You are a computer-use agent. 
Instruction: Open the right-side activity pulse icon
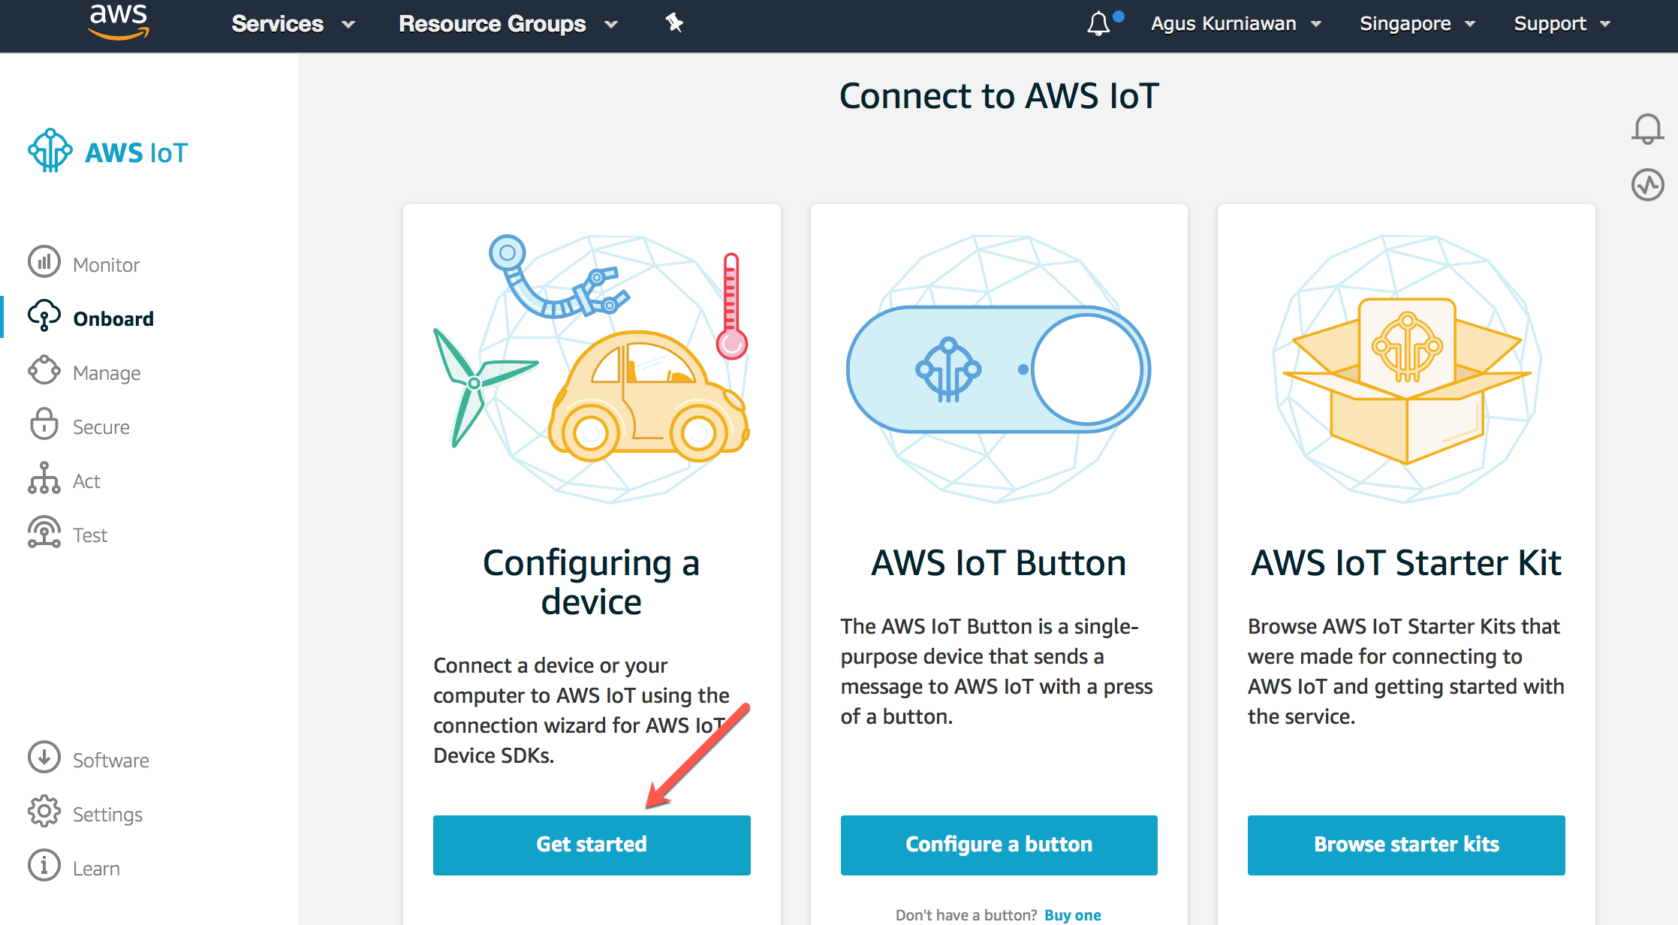(1648, 185)
